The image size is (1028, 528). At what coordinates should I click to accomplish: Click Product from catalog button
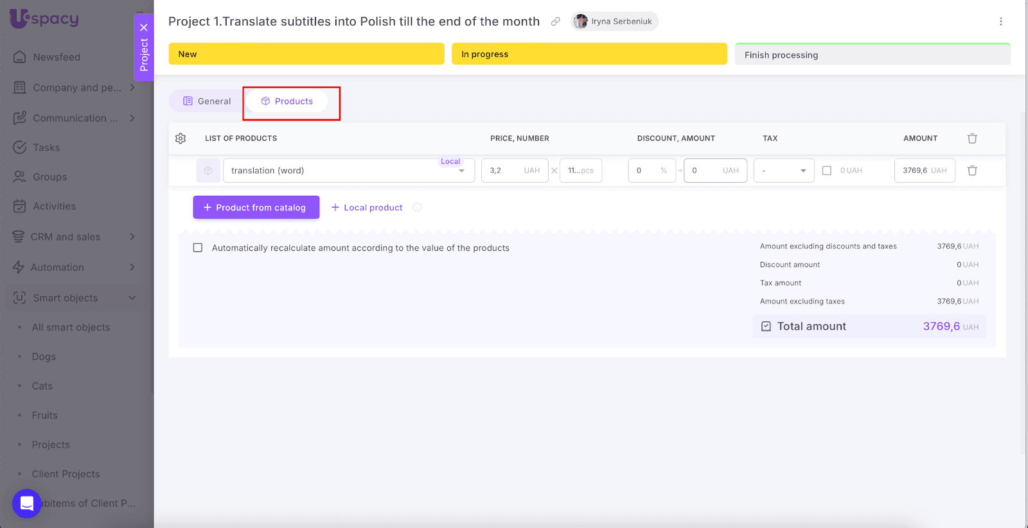coord(256,207)
